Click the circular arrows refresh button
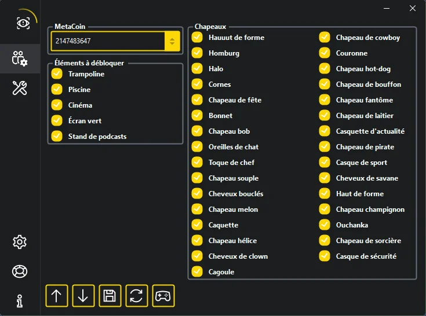426x316 pixels. click(136, 296)
